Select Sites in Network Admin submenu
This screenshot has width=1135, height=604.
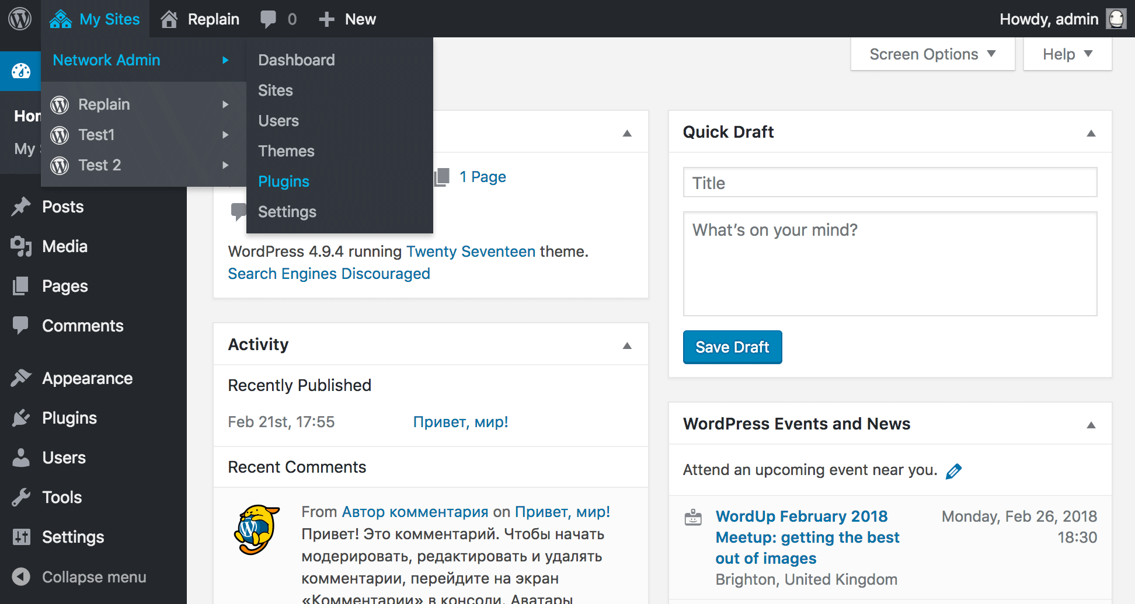click(276, 90)
